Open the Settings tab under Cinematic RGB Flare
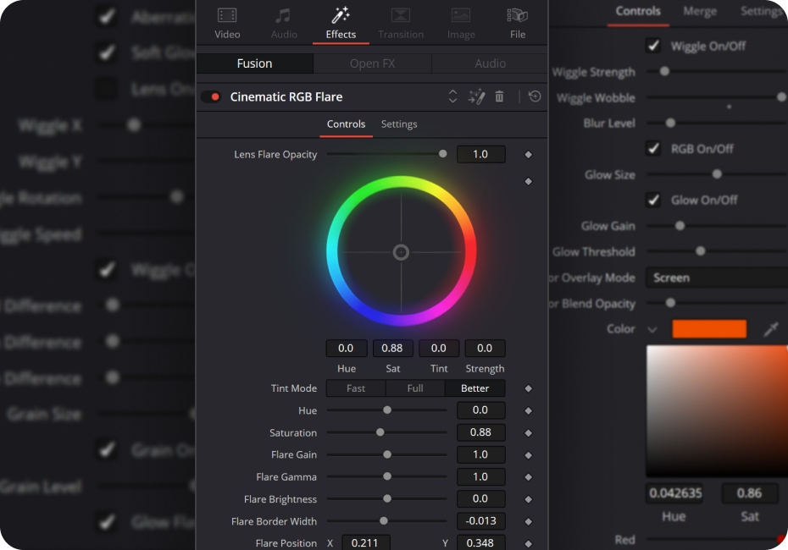The width and height of the screenshot is (788, 550). (399, 124)
